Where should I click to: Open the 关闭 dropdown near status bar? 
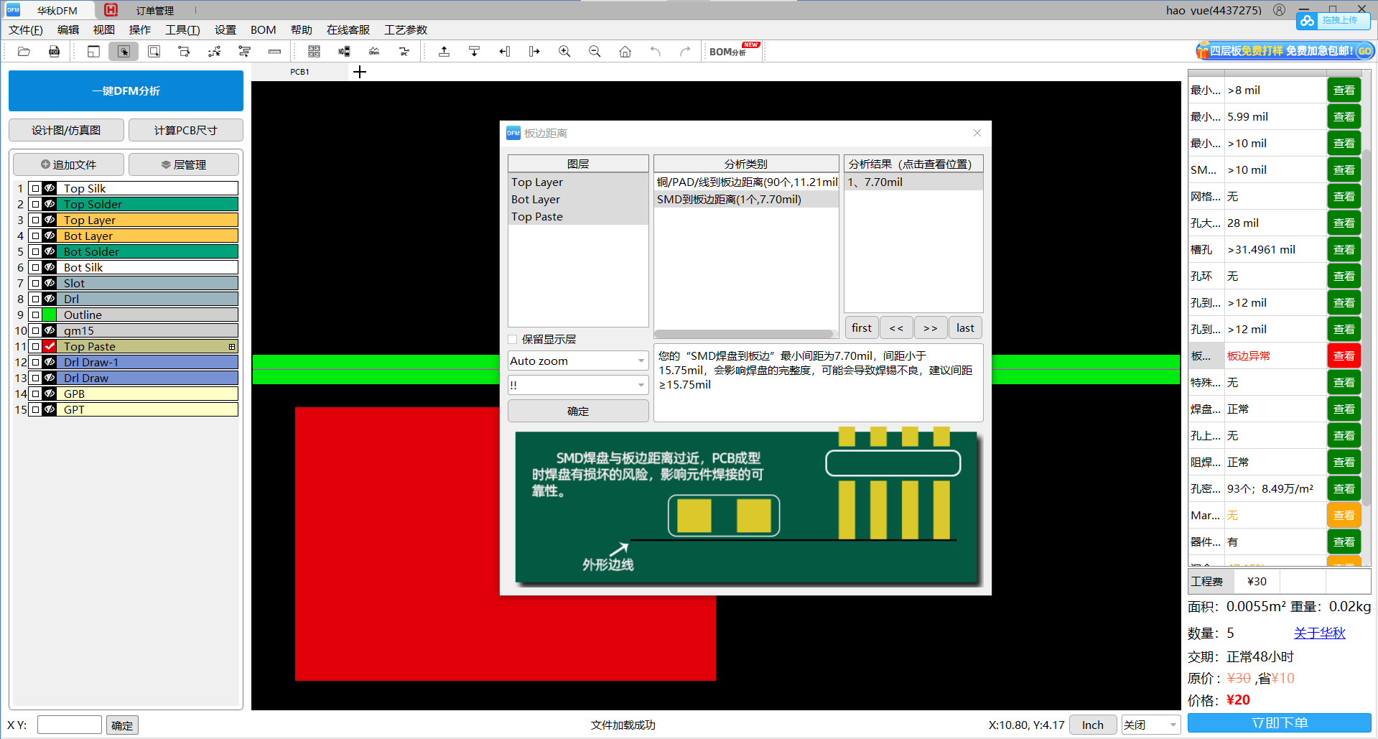click(1150, 725)
